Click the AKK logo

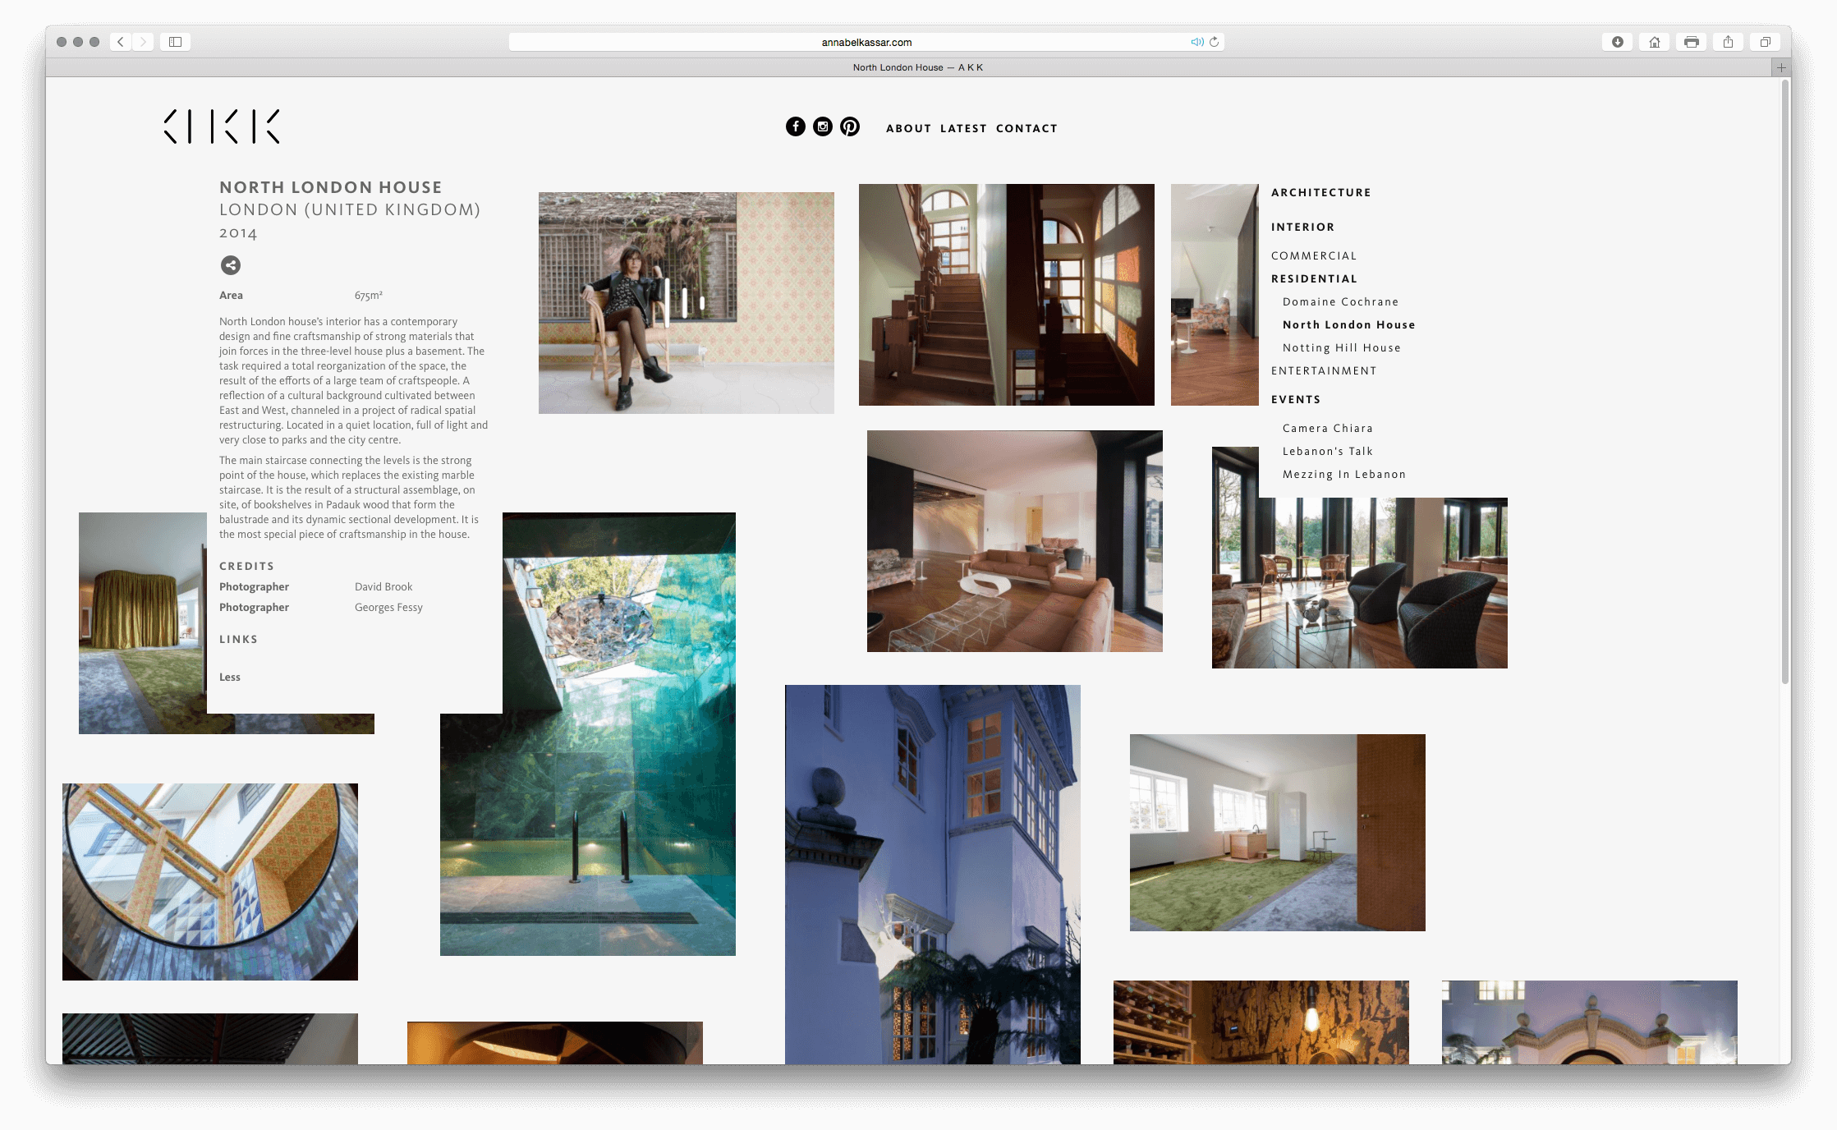222,126
